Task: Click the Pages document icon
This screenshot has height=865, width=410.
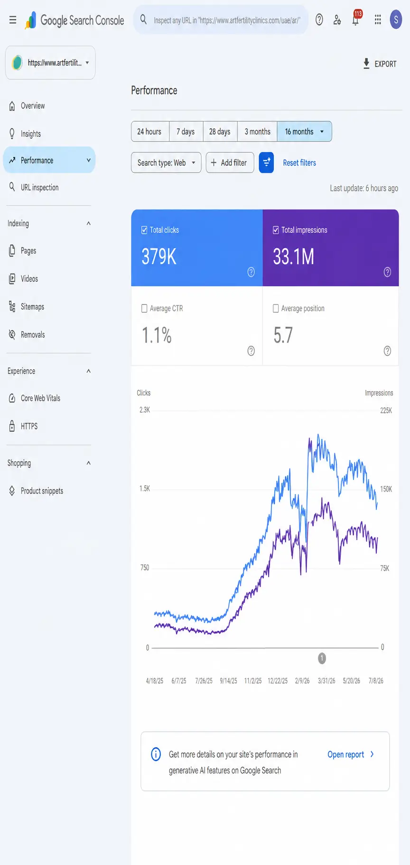Action: 12,251
